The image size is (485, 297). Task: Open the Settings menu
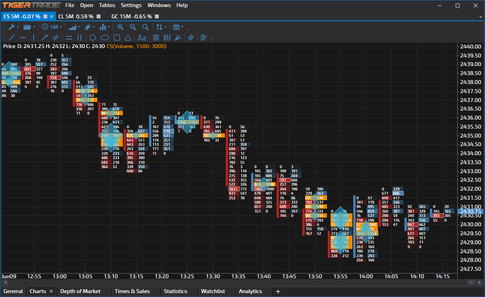131,5
